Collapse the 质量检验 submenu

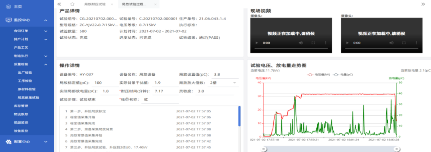click(45, 65)
